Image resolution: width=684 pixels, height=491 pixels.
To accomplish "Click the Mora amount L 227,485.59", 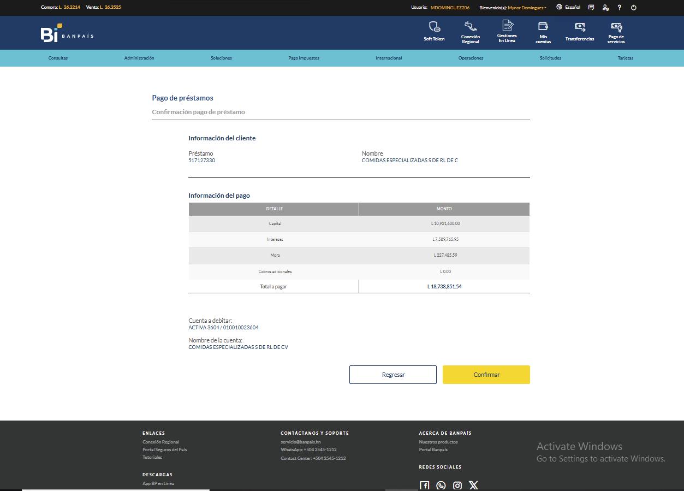I will pyautogui.click(x=445, y=255).
